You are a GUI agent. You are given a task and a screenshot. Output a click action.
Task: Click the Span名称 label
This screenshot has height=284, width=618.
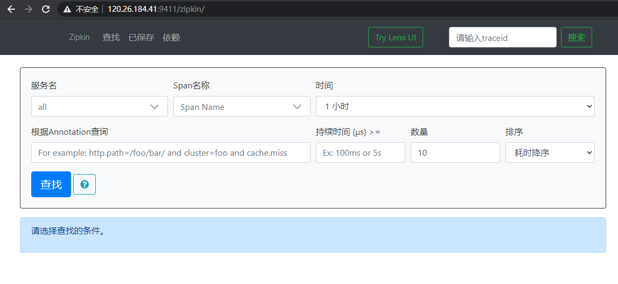pyautogui.click(x=191, y=86)
